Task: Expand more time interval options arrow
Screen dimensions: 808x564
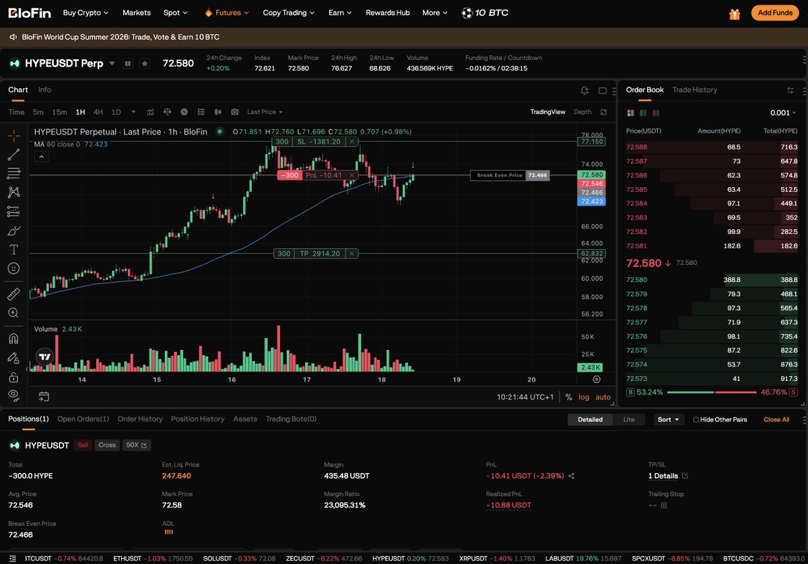Action: tap(133, 112)
